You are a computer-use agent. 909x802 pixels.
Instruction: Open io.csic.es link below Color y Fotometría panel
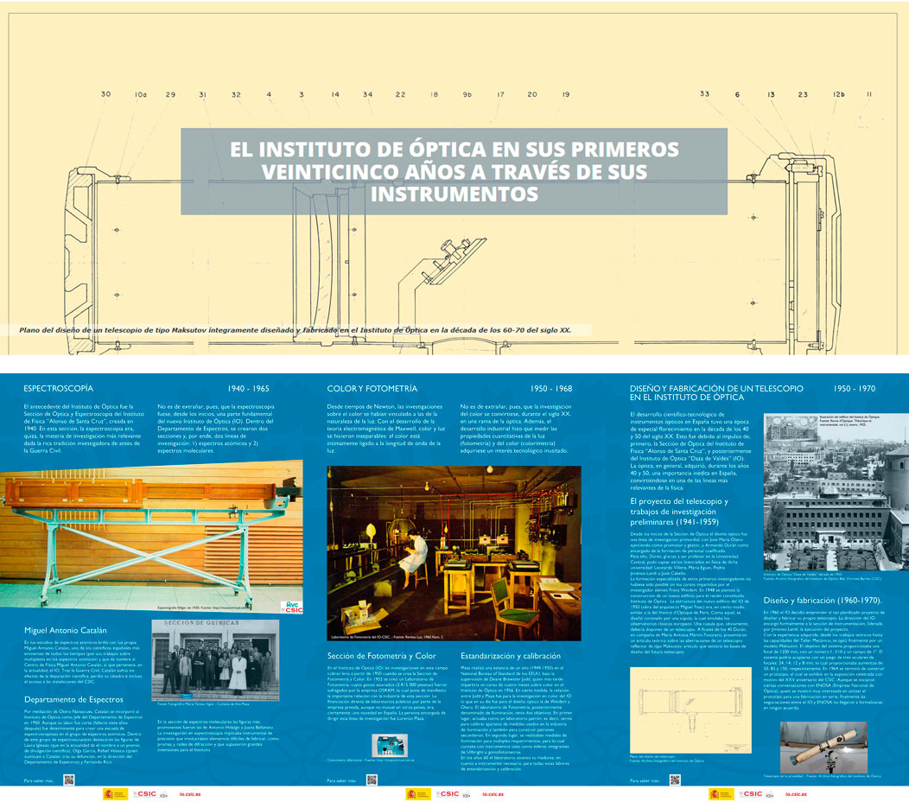pyautogui.click(x=493, y=794)
